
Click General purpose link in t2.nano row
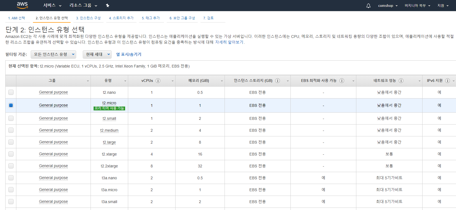click(x=53, y=92)
